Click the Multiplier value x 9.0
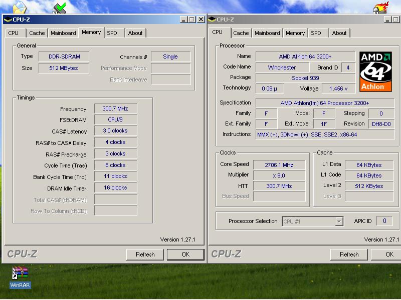The height and width of the screenshot is (300, 401). pos(279,176)
